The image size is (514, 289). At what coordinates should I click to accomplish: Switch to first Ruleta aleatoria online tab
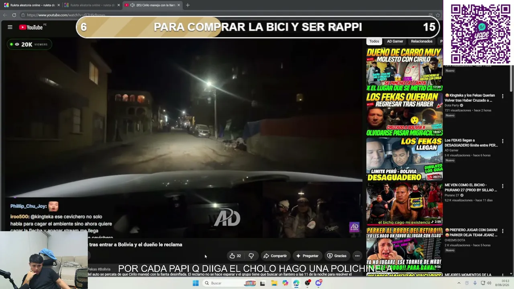tap(32, 5)
